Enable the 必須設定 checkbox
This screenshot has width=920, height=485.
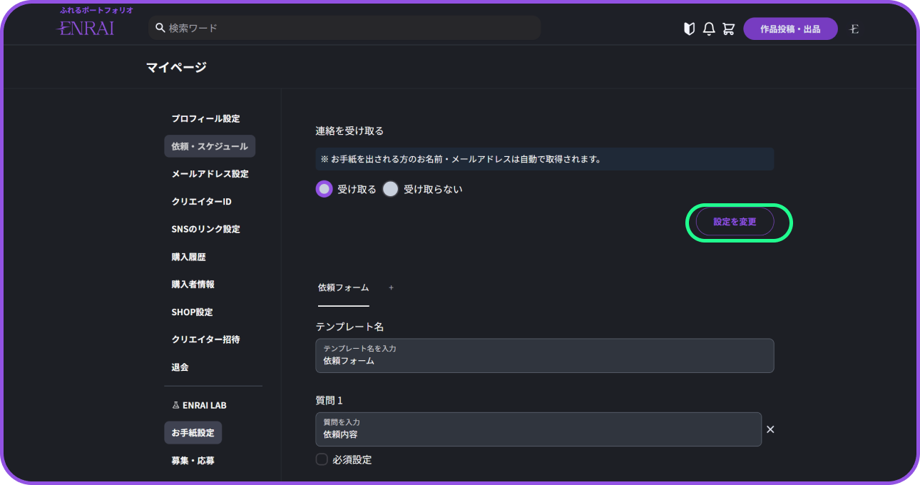[322, 459]
